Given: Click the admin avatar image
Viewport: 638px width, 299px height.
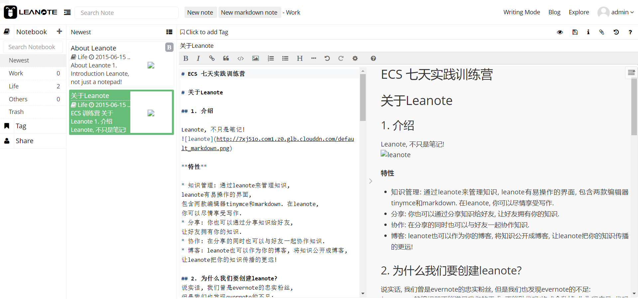Looking at the screenshot, I should pyautogui.click(x=603, y=12).
